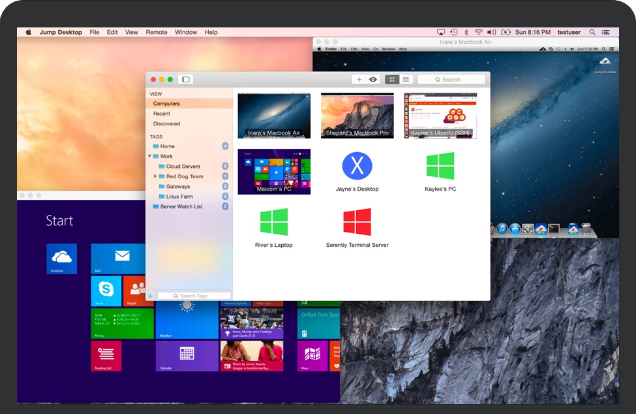Open the Notification Center icon
The image size is (636, 414).
tap(605, 32)
